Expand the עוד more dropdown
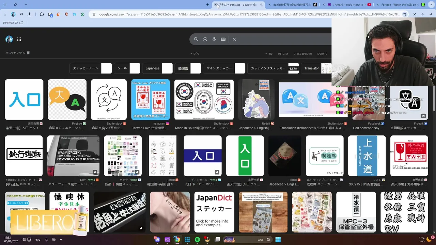The width and height of the screenshot is (436, 245). pyautogui.click(x=269, y=54)
